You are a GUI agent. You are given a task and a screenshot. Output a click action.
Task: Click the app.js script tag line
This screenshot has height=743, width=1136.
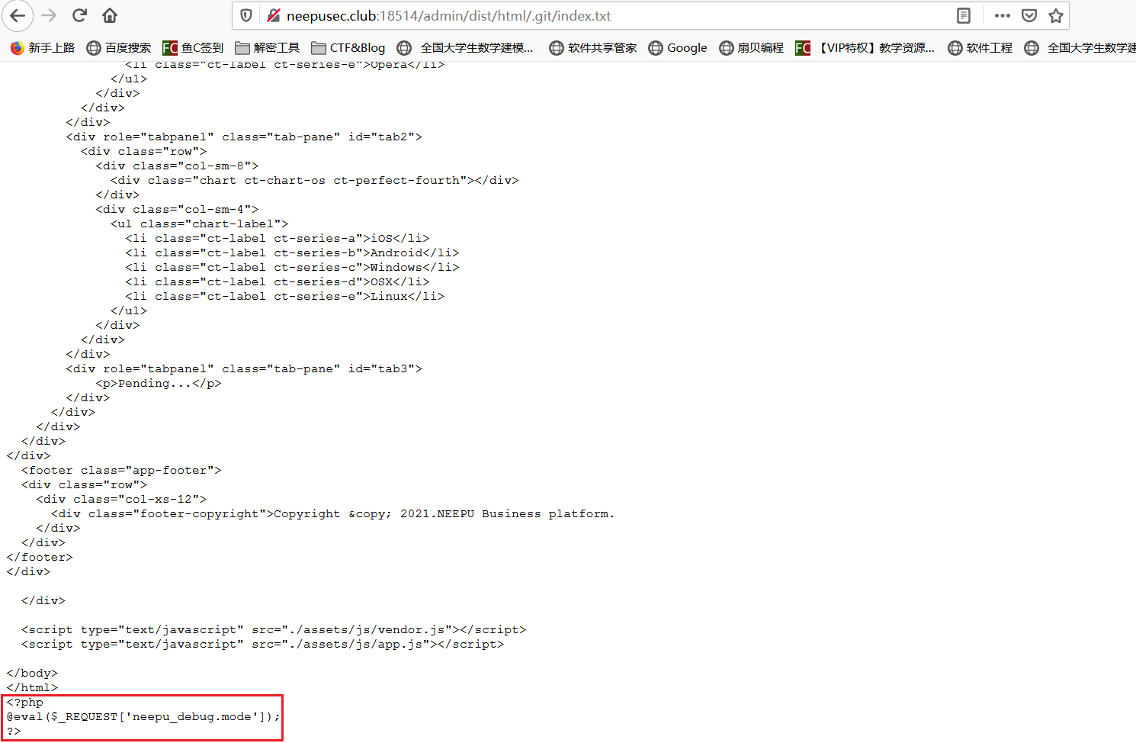[263, 645]
